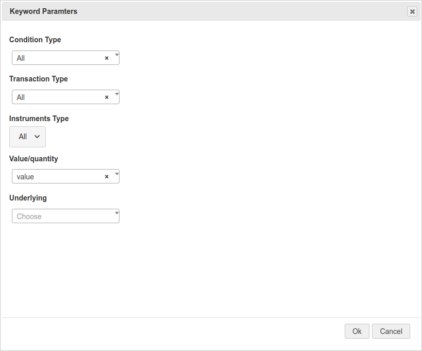Click the Instruments Type label
422x351 pixels.
(39, 119)
